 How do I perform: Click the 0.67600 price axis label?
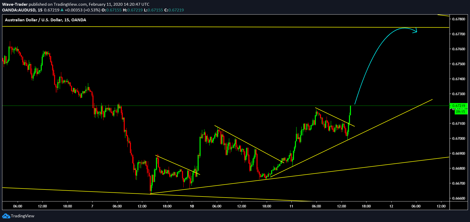(459, 49)
